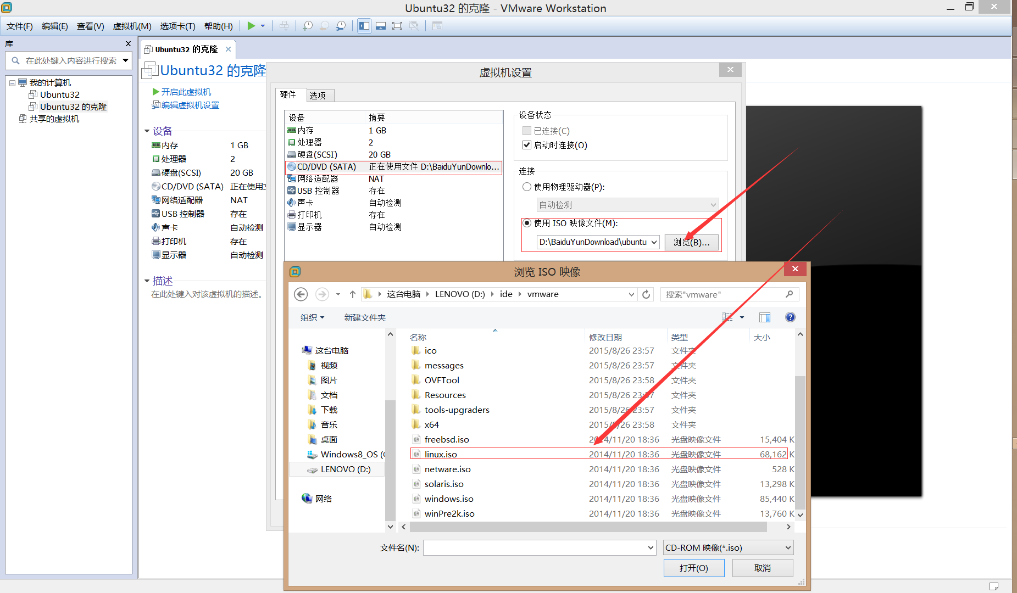Open the library search filter dropdown arrow
The image size is (1017, 593).
[125, 60]
